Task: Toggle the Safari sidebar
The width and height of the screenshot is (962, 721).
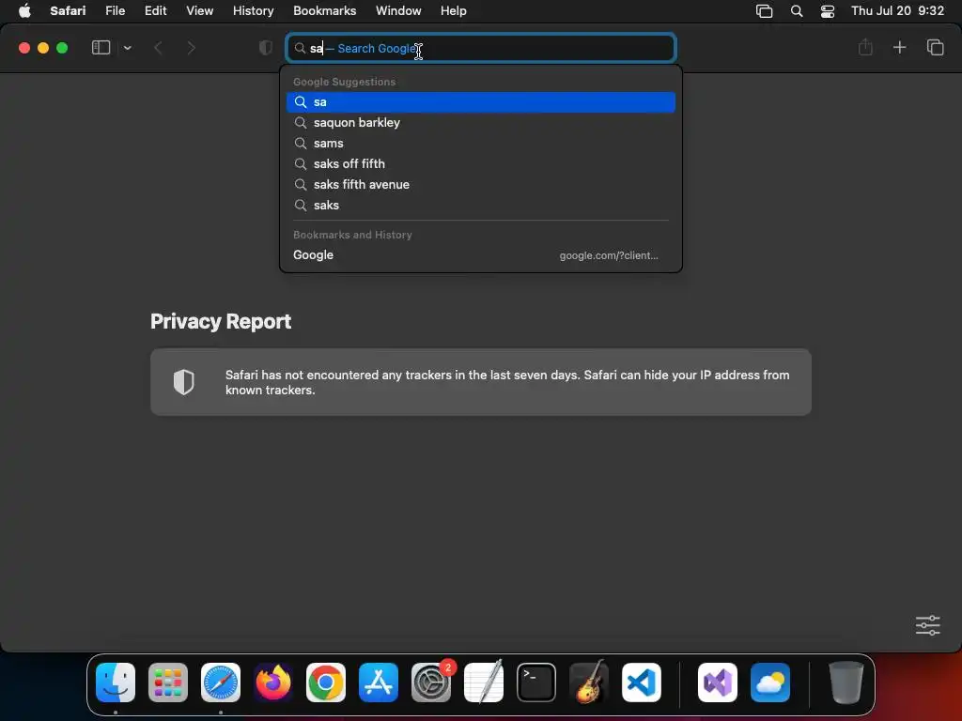Action: (x=101, y=48)
